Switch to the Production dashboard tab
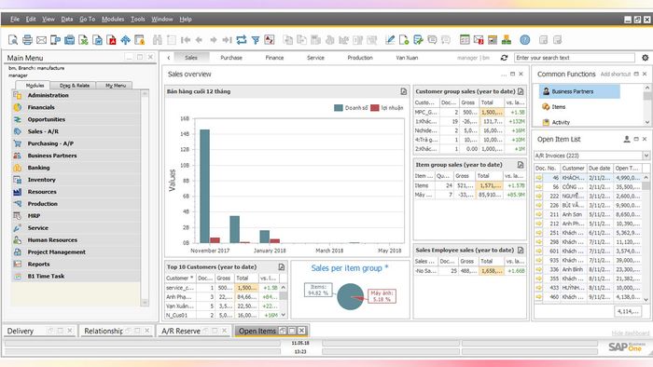The image size is (653, 367). [360, 58]
